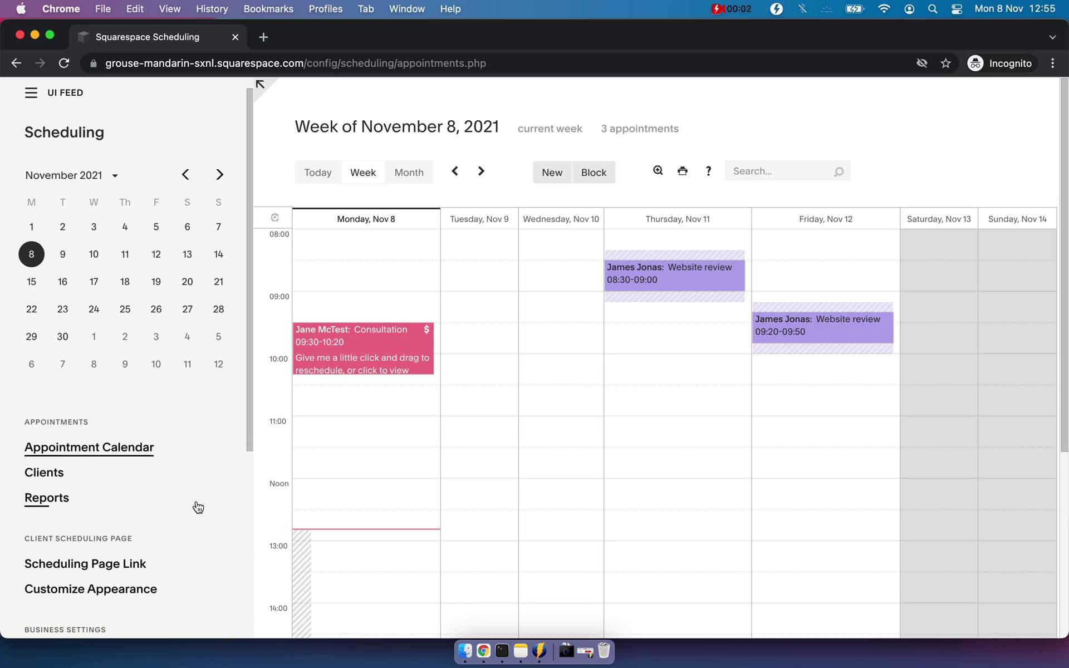Click Scheduling Page Link option
1069x668 pixels.
(x=85, y=563)
